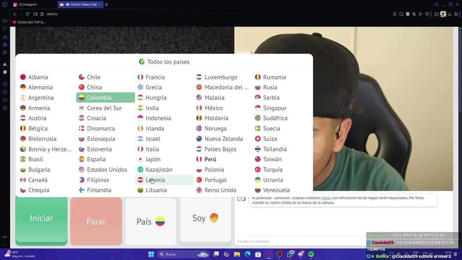Select Colombia in the country list
Screen dimensions: 462x260
pos(105,97)
